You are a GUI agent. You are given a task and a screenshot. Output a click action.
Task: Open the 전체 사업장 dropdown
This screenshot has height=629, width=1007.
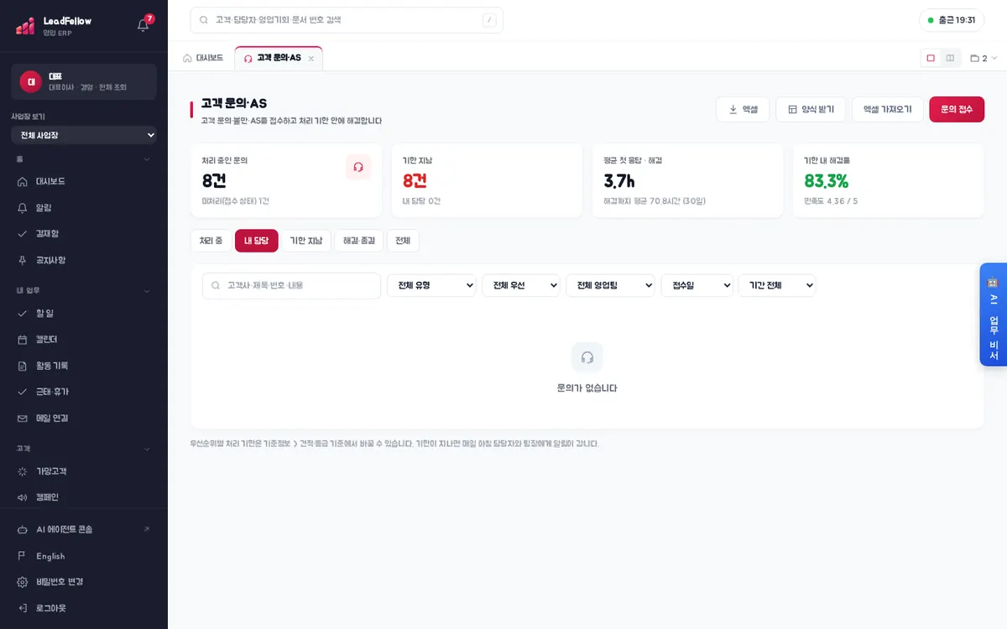(x=84, y=135)
